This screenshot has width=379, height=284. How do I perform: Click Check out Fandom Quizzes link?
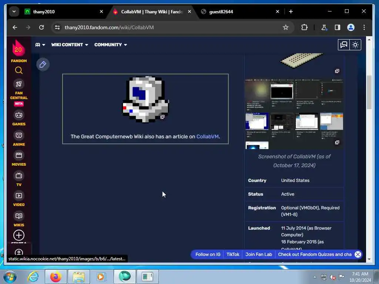point(315,254)
